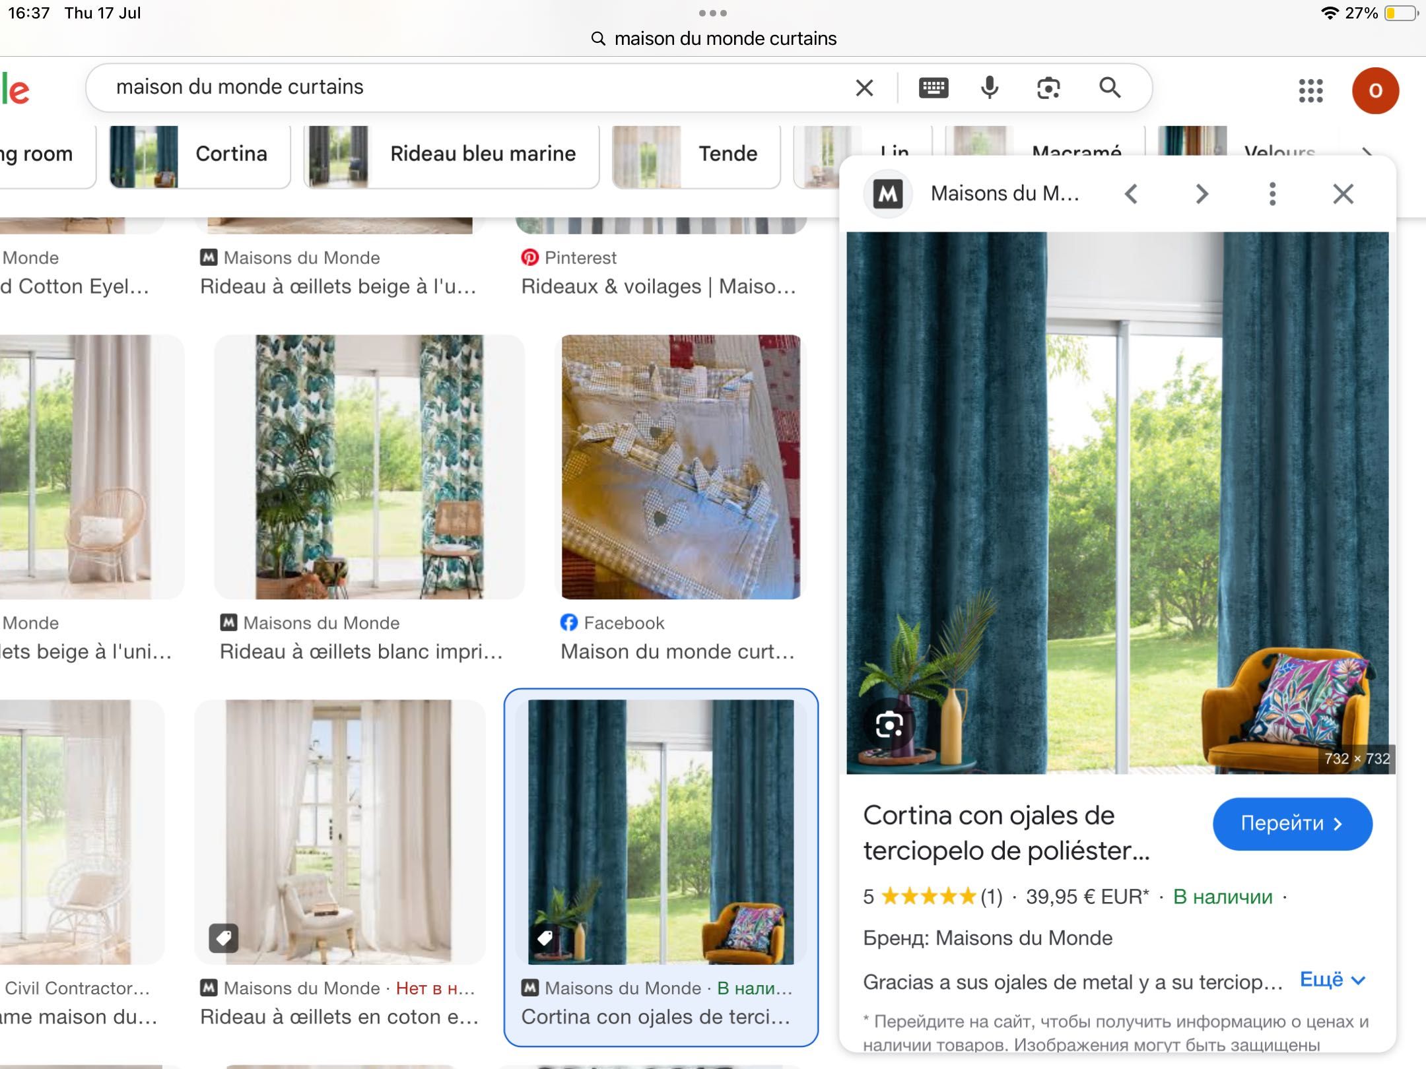Open the Cortina con ojales product title

1006,833
